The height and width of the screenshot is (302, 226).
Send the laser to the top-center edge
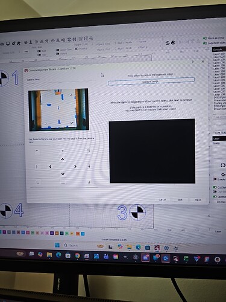(63, 150)
